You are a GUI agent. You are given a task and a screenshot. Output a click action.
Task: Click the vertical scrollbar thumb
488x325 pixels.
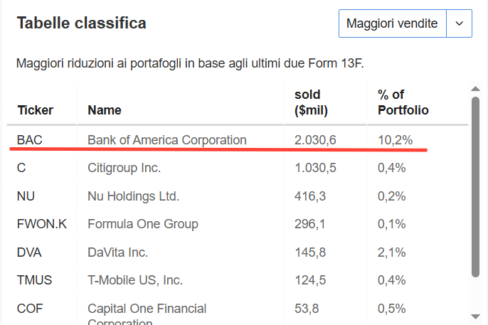point(475,187)
